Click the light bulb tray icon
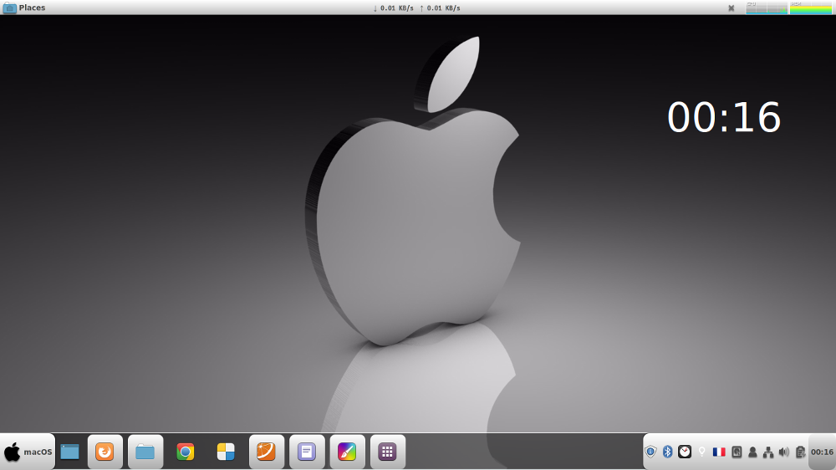 pyautogui.click(x=701, y=452)
